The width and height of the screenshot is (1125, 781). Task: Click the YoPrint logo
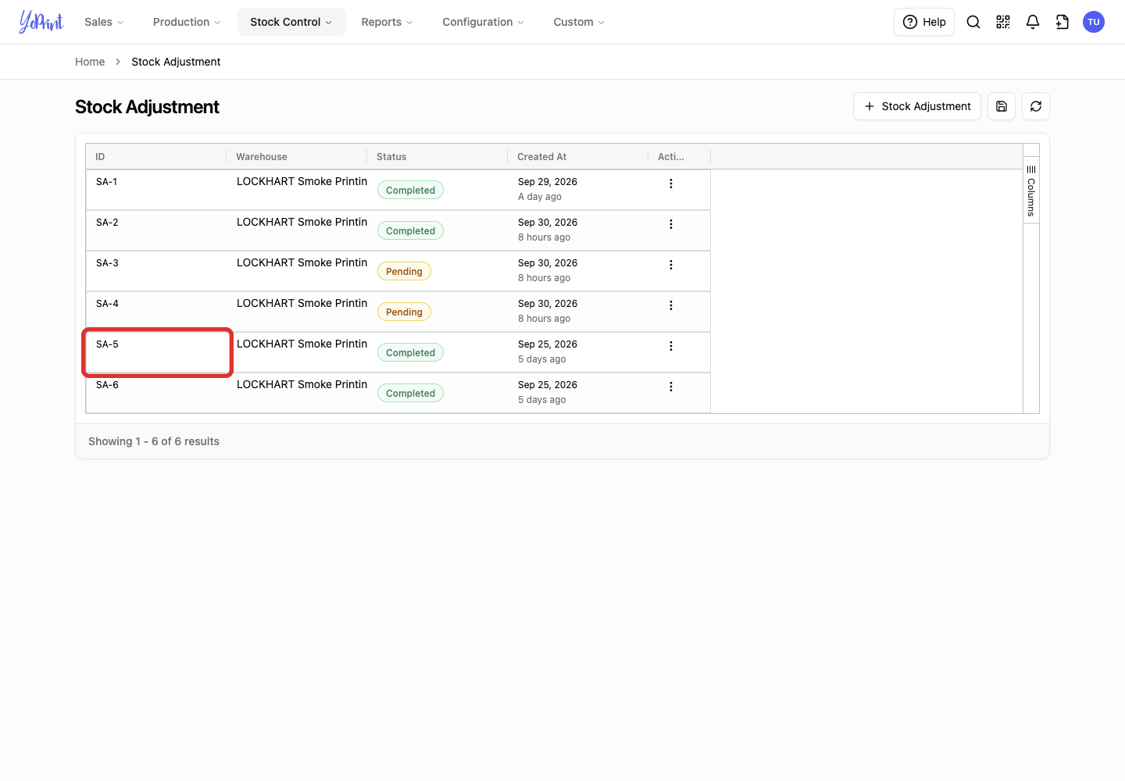tap(41, 22)
